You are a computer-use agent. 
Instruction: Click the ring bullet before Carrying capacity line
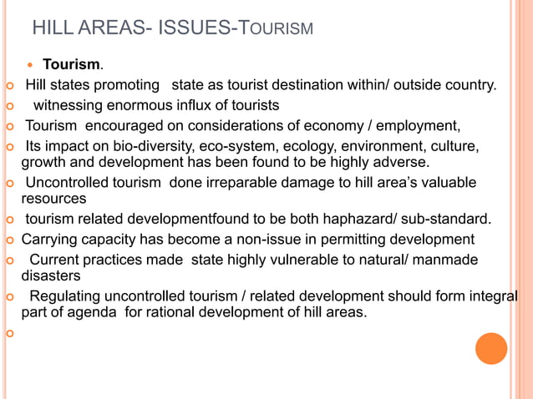click(x=10, y=240)
